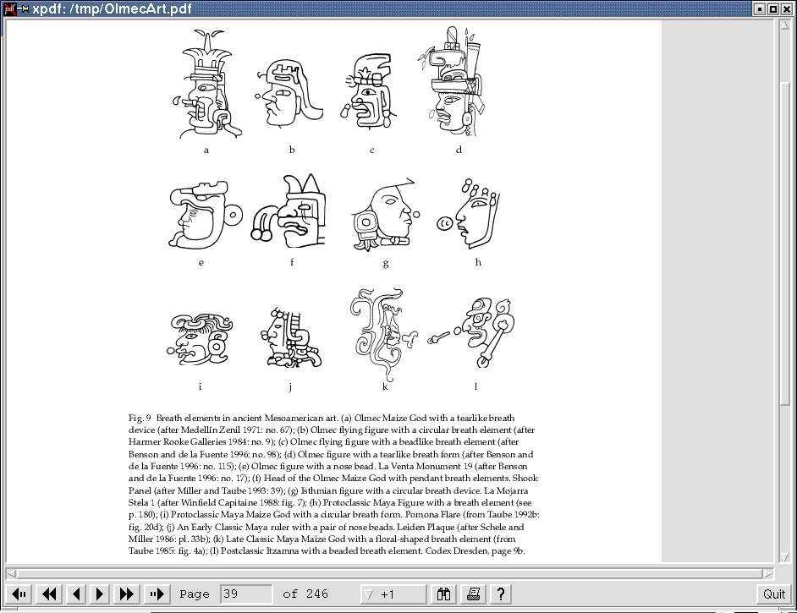Click the vertical scrollbar down arrow
This screenshot has height=613, width=797.
(785, 557)
